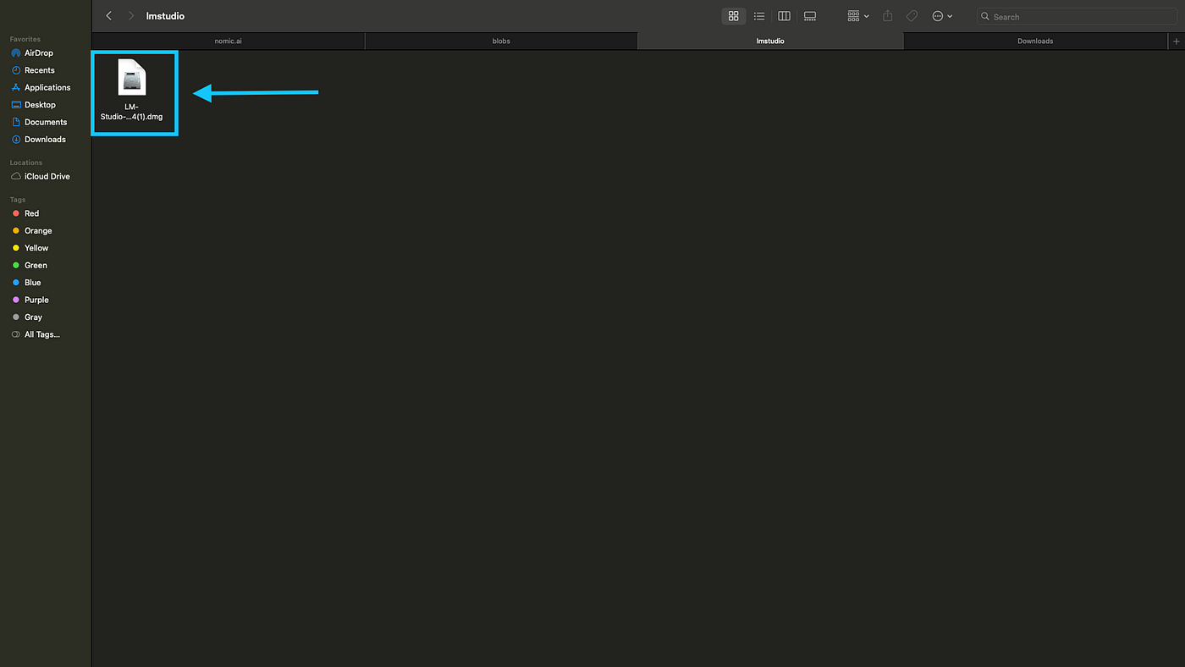The width and height of the screenshot is (1185, 667).
Task: Open the Group By options dropdown
Action: tap(858, 16)
